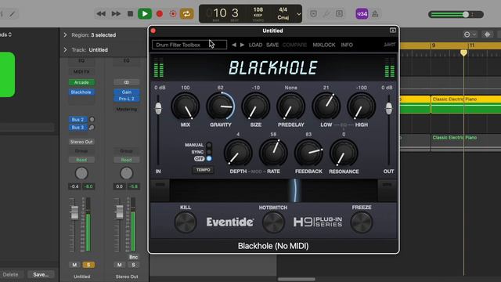501x282 pixels.
Task: Click LOAD in the plugin header
Action: (x=256, y=45)
